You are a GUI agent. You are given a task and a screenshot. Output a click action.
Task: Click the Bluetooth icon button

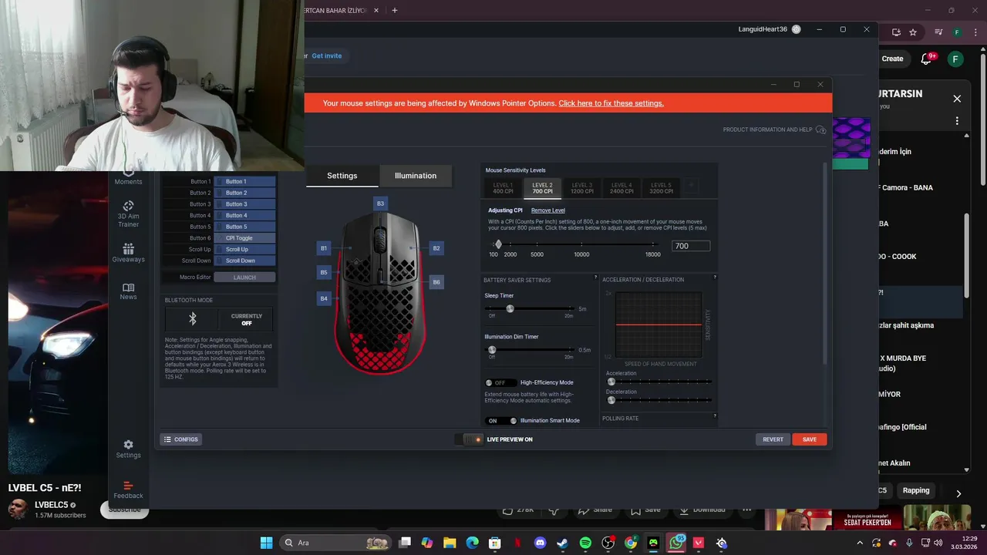click(193, 319)
